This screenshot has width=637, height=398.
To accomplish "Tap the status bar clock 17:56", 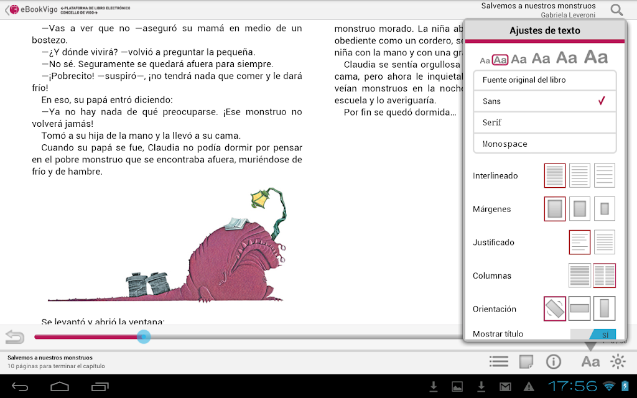I will (573, 386).
